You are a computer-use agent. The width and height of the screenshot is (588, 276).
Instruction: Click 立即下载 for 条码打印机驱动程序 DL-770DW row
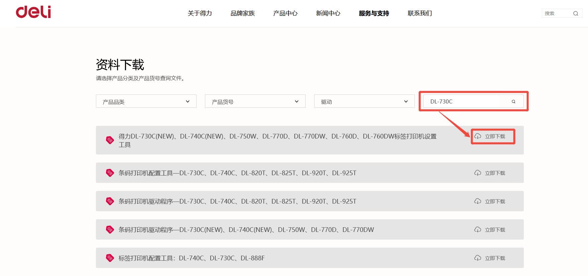495,230
